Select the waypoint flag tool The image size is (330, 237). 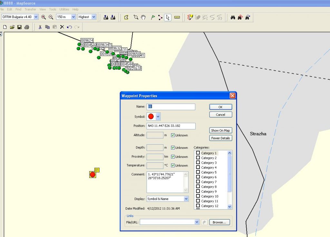[x=153, y=17]
